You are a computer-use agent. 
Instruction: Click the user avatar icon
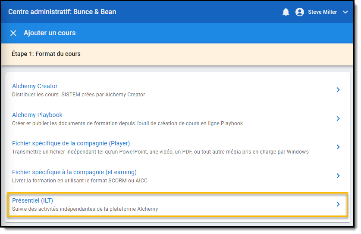click(x=299, y=12)
